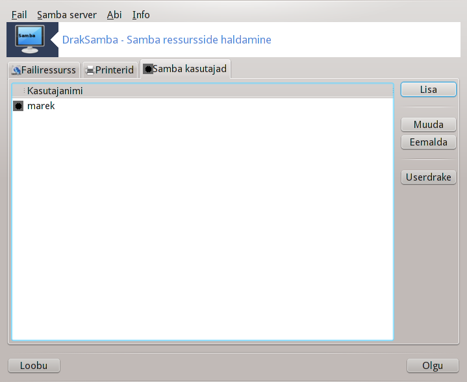Select the marek user row
This screenshot has height=382, width=467.
click(203, 106)
